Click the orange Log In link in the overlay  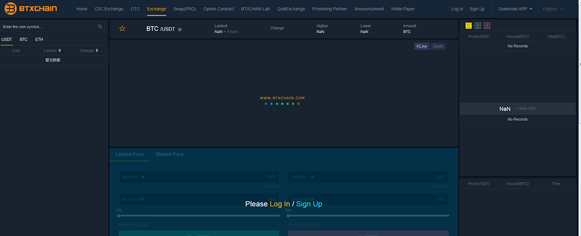click(x=279, y=204)
